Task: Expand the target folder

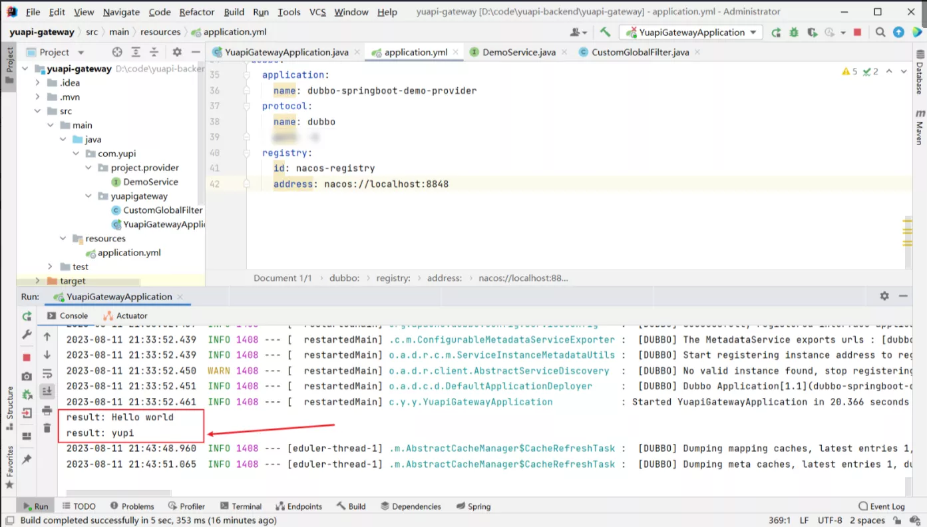Action: [37, 281]
